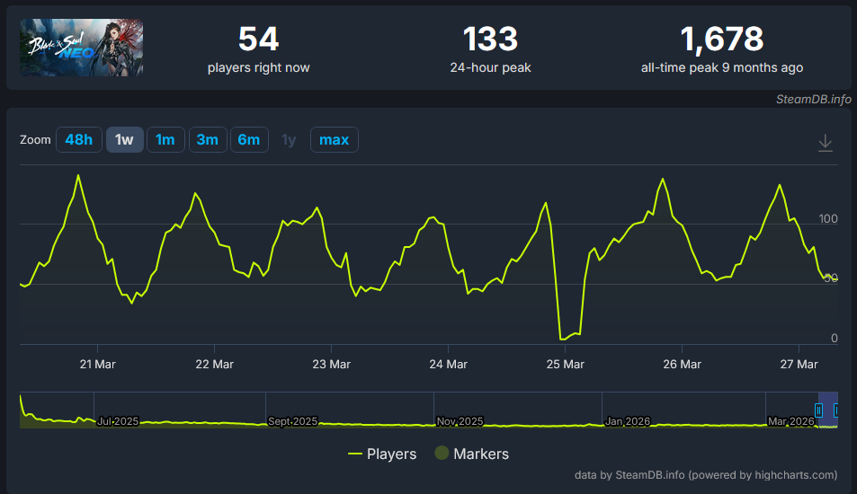Toggle the Markers series in legend

pyautogui.click(x=472, y=454)
